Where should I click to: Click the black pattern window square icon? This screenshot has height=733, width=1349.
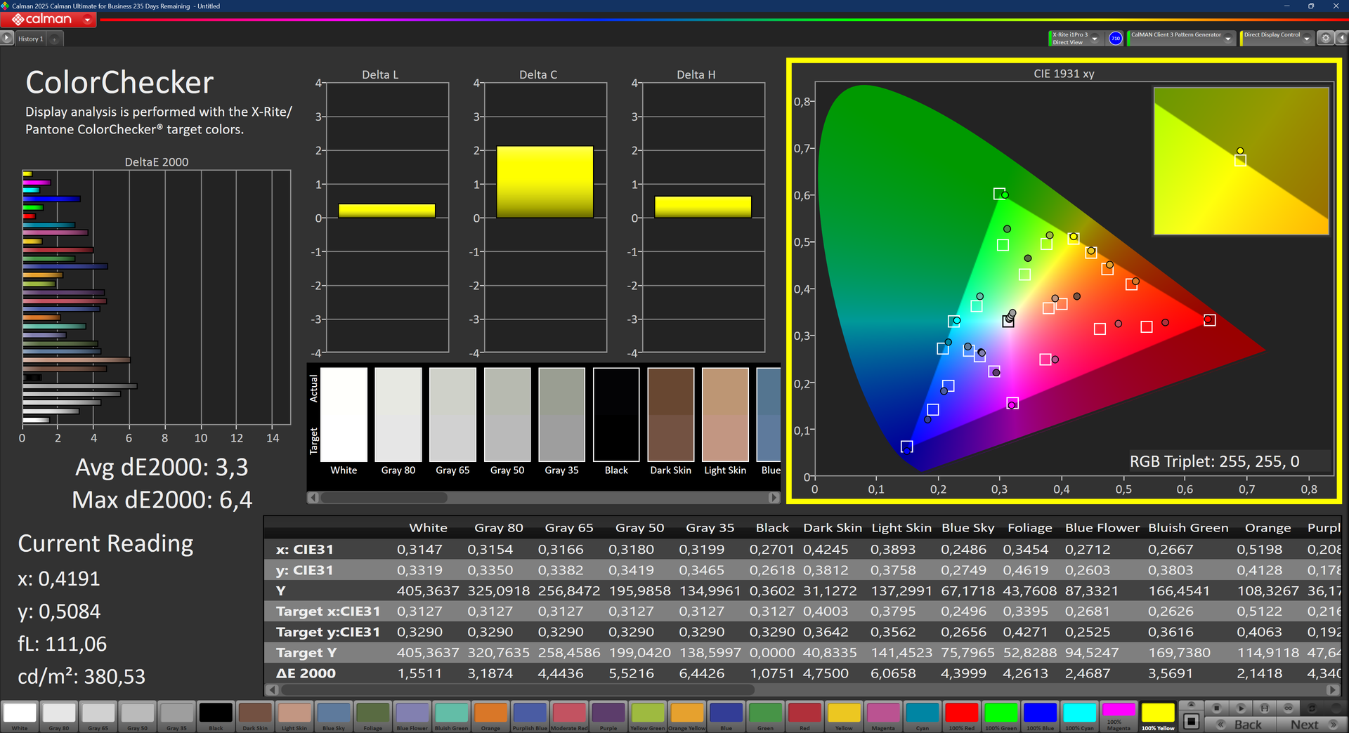point(1191,721)
